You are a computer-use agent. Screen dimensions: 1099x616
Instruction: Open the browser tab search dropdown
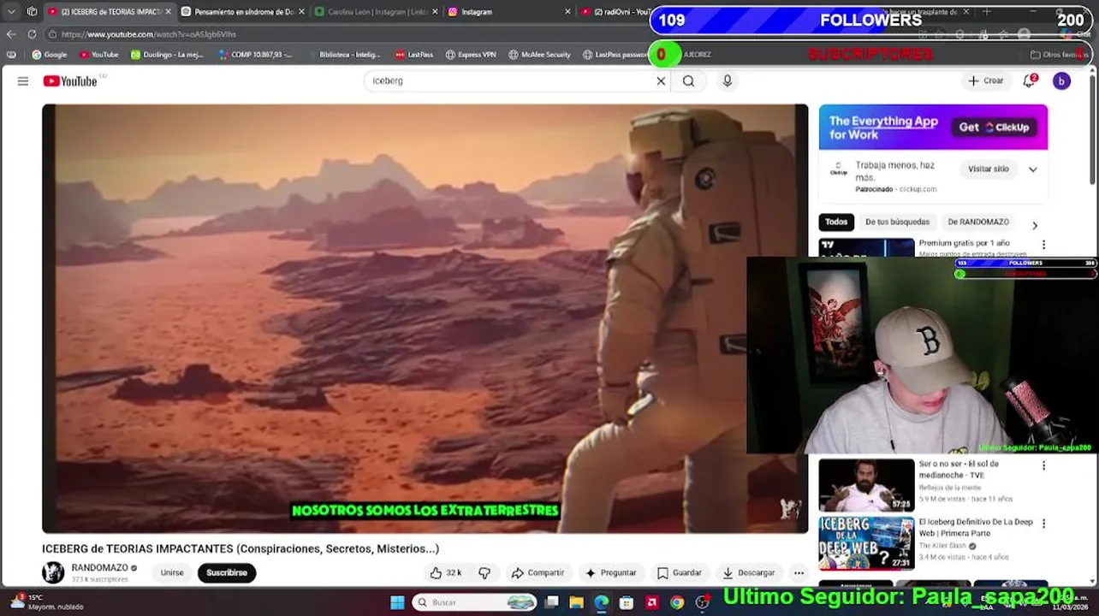click(x=11, y=12)
